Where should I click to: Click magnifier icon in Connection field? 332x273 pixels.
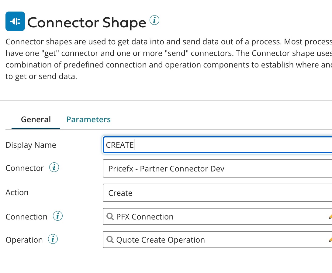pyautogui.click(x=110, y=216)
